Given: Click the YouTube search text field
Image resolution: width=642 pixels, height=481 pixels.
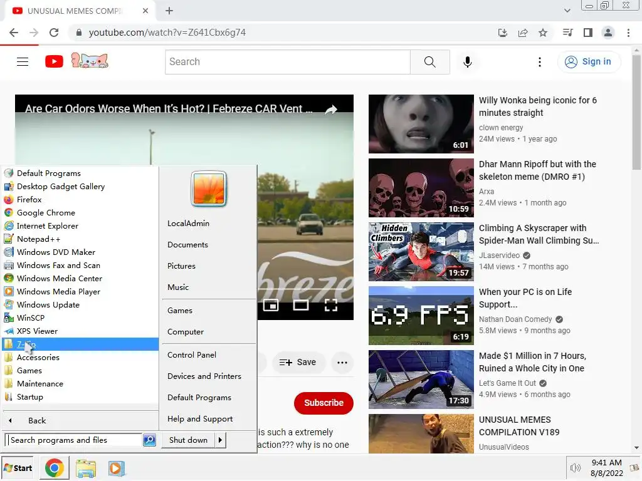Looking at the screenshot, I should 287,62.
